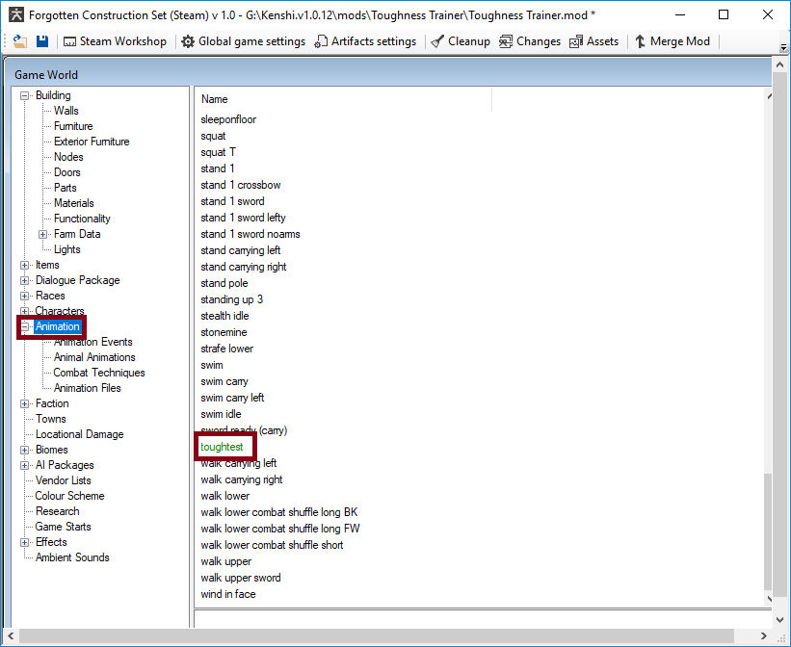Click the toolbar overflow arrow
This screenshot has width=791, height=647.
[x=783, y=47]
